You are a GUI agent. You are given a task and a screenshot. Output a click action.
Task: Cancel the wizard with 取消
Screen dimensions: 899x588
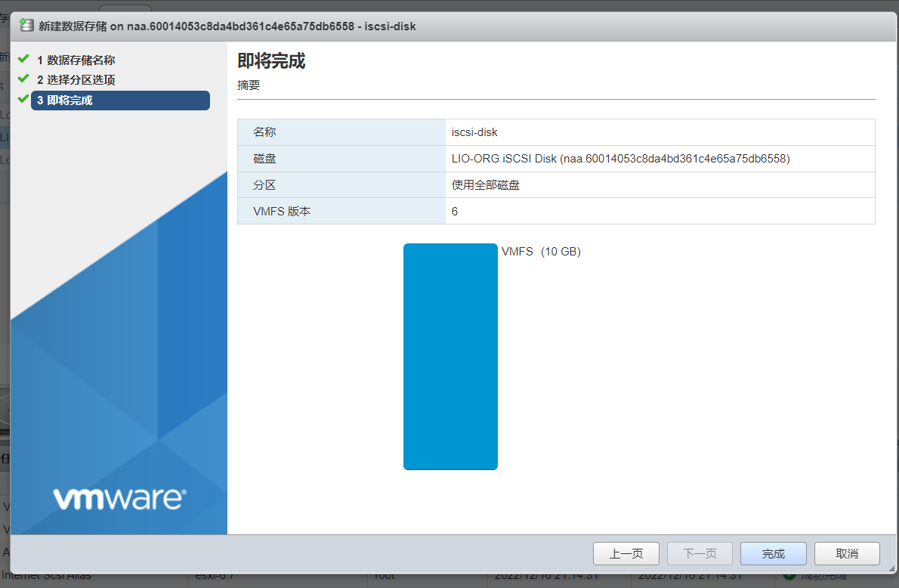847,553
